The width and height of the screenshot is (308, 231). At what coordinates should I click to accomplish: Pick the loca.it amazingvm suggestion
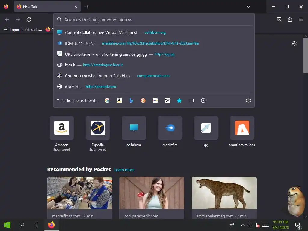(154, 65)
